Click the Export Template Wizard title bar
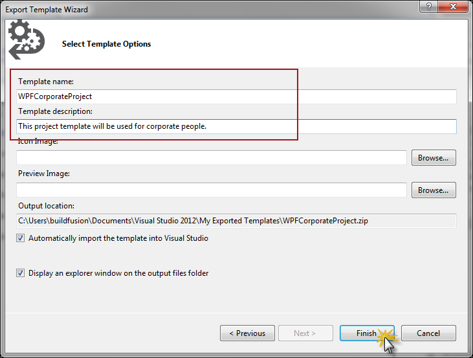The height and width of the screenshot is (358, 473). [x=194, y=9]
